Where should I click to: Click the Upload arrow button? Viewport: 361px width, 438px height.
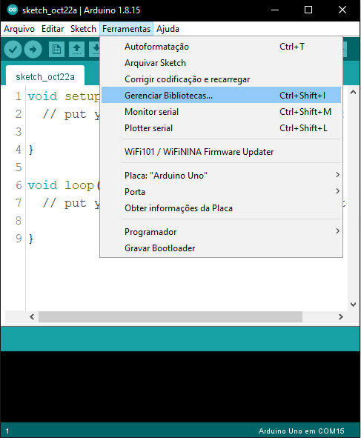tap(33, 50)
